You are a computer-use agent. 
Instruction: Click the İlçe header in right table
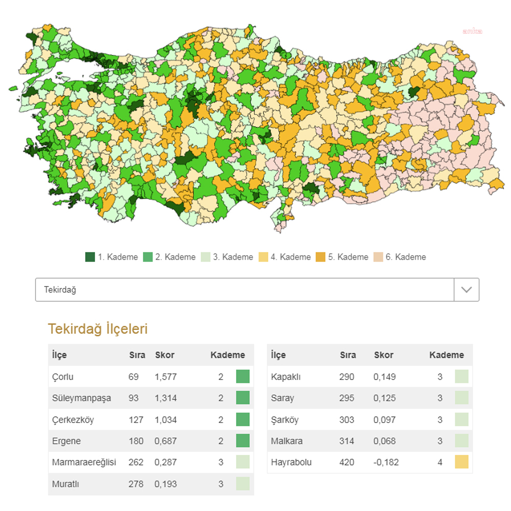point(279,355)
